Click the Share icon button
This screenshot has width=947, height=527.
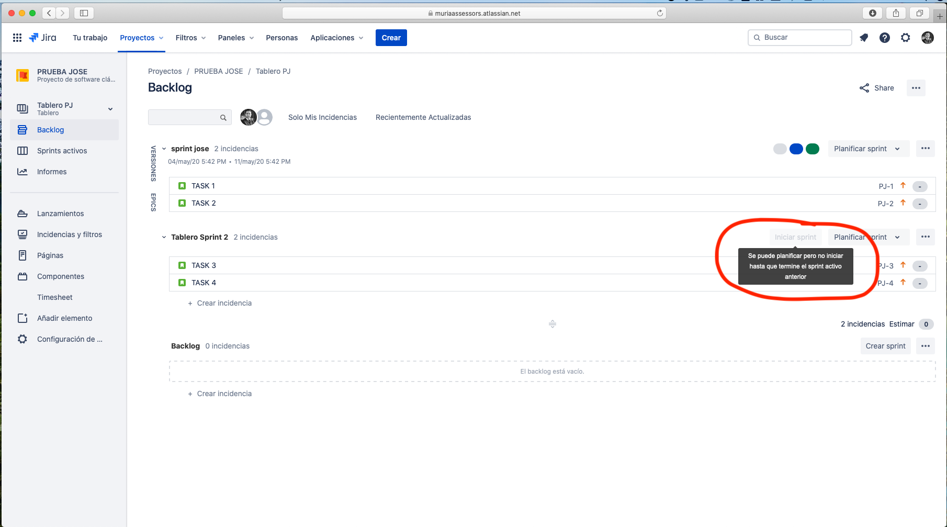pyautogui.click(x=877, y=88)
